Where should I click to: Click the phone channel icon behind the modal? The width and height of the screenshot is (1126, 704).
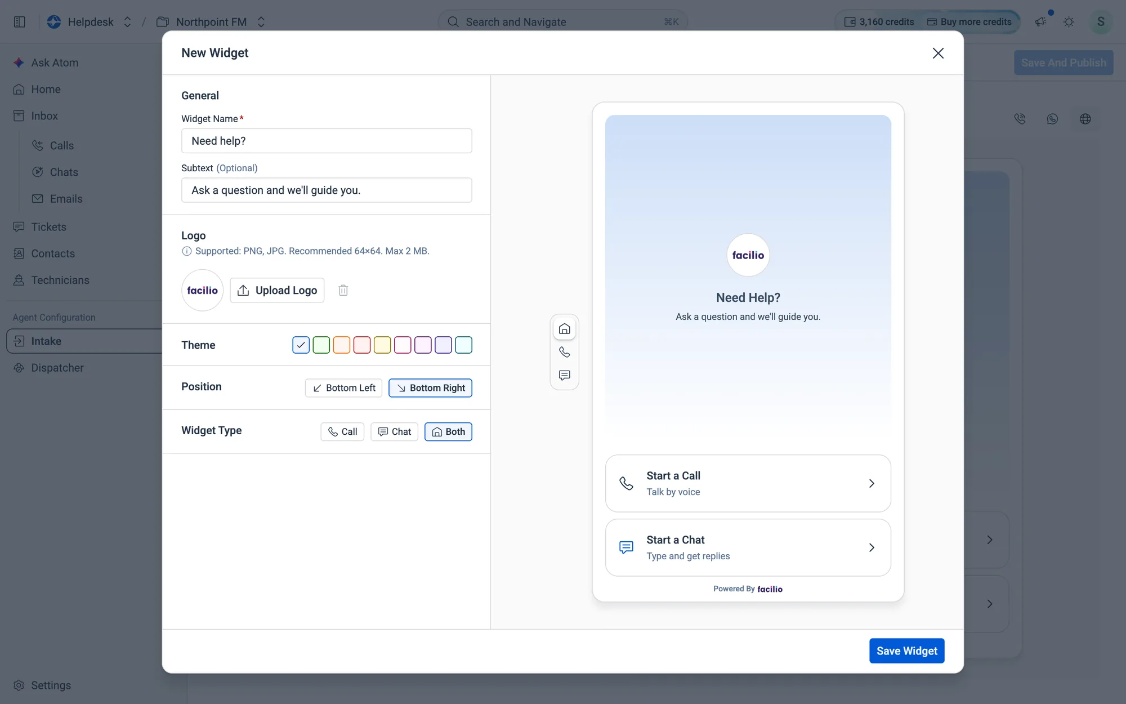[x=1020, y=119]
